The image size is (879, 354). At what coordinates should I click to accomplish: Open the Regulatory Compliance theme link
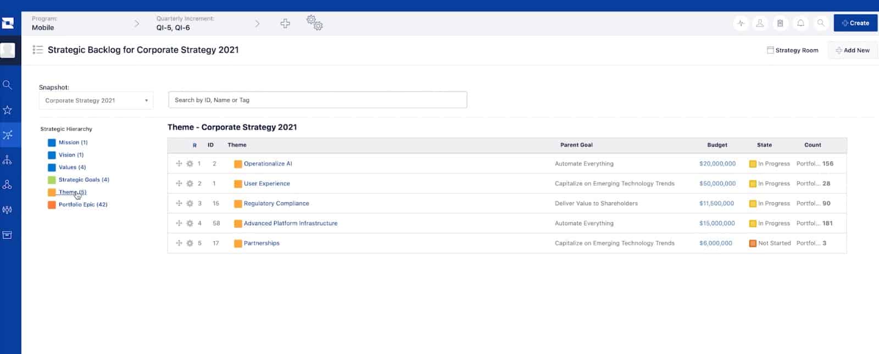click(x=276, y=203)
